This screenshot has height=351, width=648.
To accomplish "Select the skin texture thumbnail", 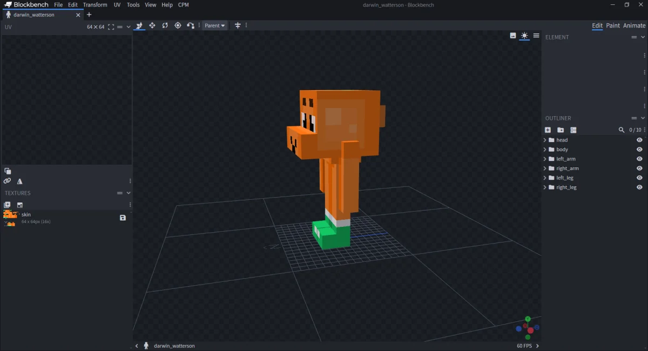I will [11, 218].
